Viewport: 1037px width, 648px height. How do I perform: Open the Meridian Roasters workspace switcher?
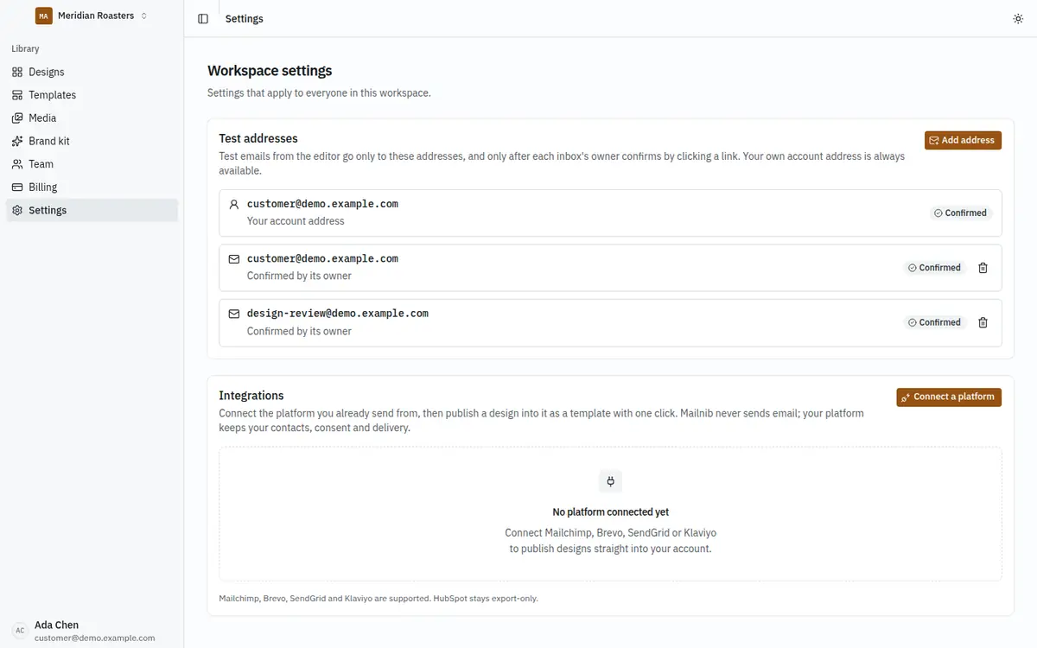pos(92,16)
